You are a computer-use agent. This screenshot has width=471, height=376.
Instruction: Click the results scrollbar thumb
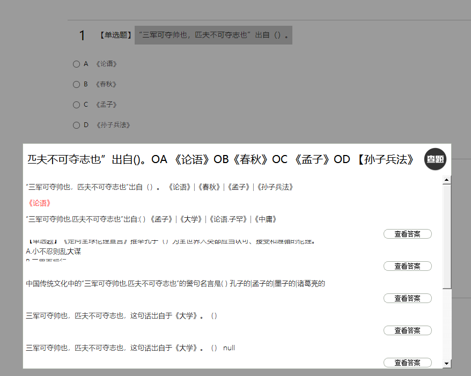coord(447,237)
